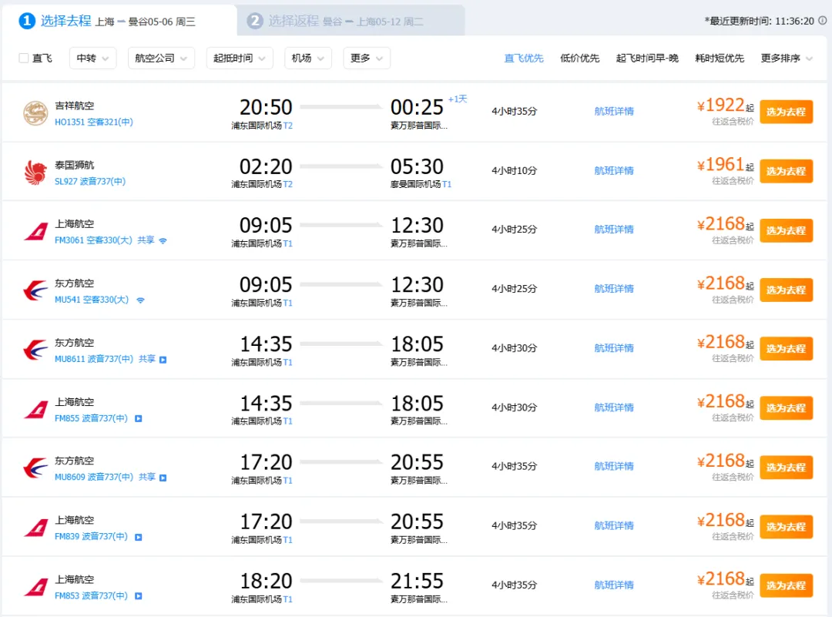Viewport: 832px width, 617px height.
Task: Select MU8609 flight as outbound
Action: click(786, 468)
